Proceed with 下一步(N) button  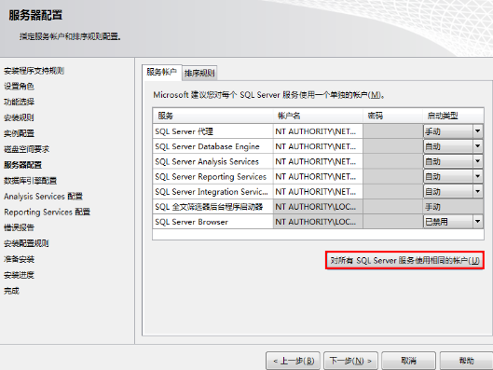tap(351, 361)
